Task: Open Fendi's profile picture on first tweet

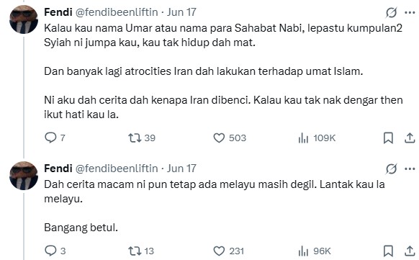Action: click(24, 19)
